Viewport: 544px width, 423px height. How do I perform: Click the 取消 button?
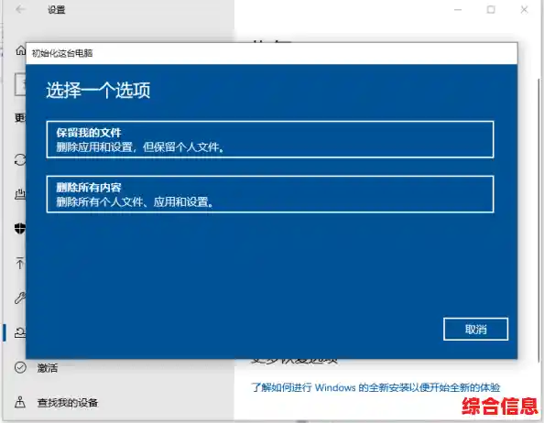tap(475, 329)
